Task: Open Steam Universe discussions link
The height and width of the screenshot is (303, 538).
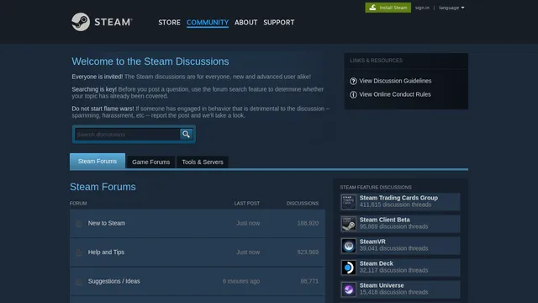Action: tap(382, 285)
